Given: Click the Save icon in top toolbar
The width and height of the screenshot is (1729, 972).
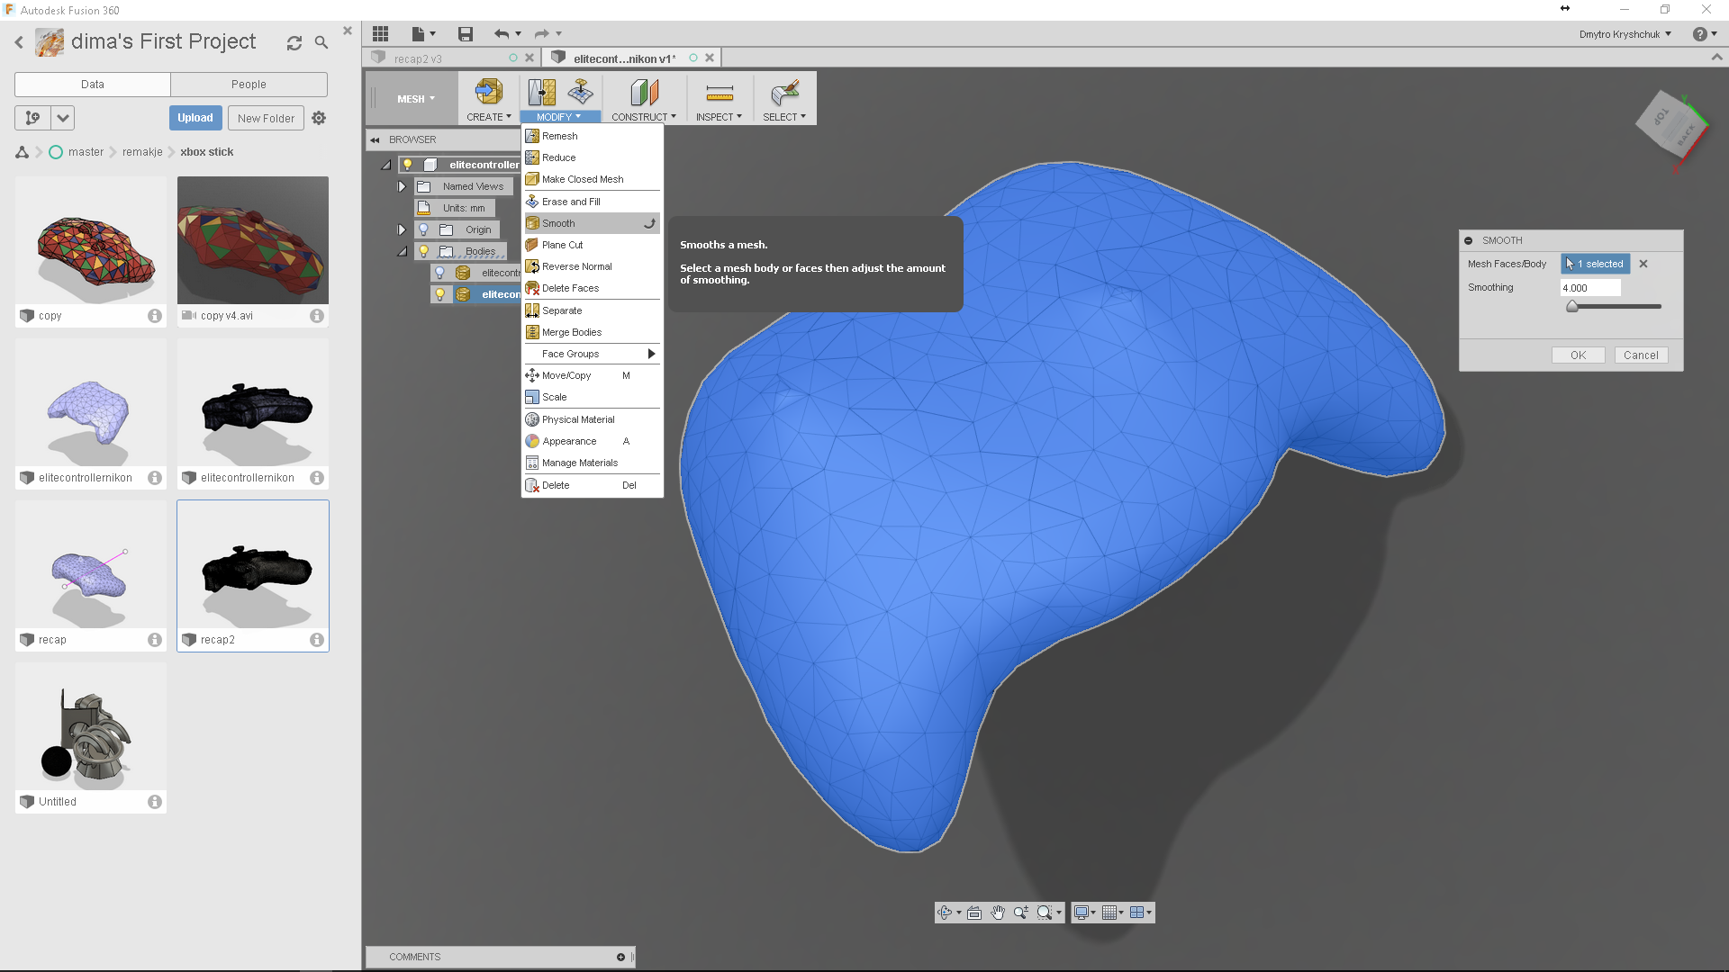Looking at the screenshot, I should click(x=465, y=33).
